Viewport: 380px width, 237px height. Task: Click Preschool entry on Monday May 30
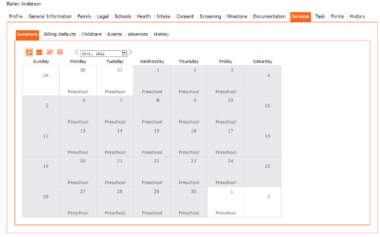(x=78, y=91)
